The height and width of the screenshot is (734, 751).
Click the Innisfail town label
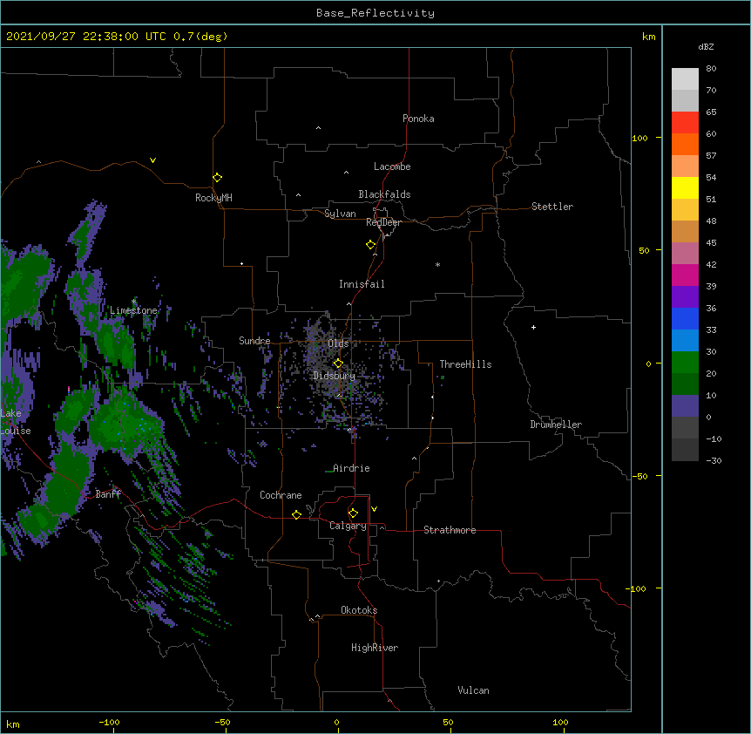[x=362, y=284]
